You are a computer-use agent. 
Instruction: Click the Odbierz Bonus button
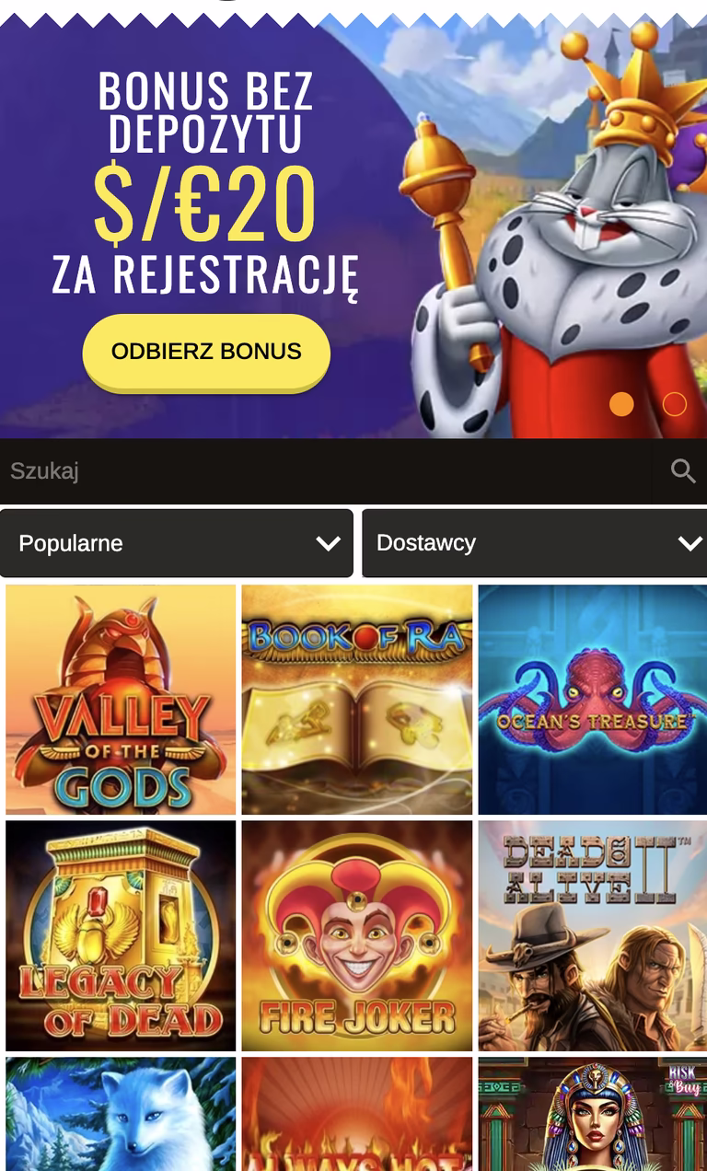point(206,352)
